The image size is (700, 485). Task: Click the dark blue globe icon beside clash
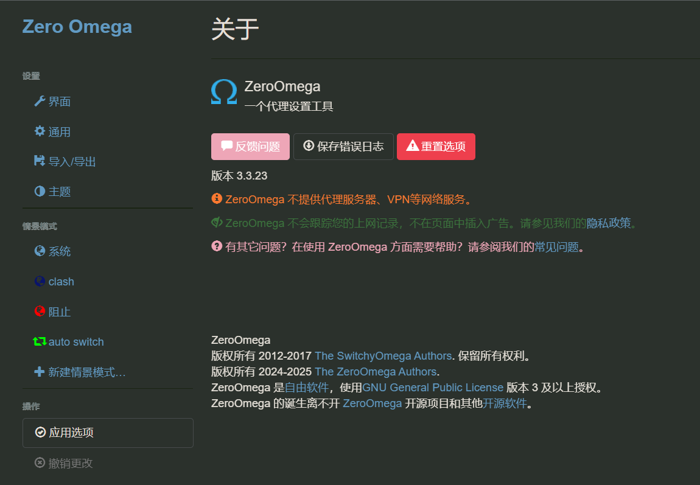[x=40, y=281]
